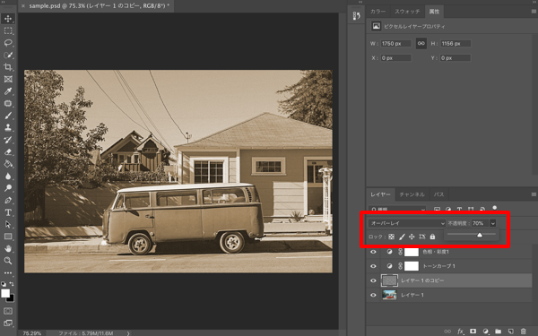Create new fill or adjustment layer
Screen dimensions: 538x336
point(485,332)
